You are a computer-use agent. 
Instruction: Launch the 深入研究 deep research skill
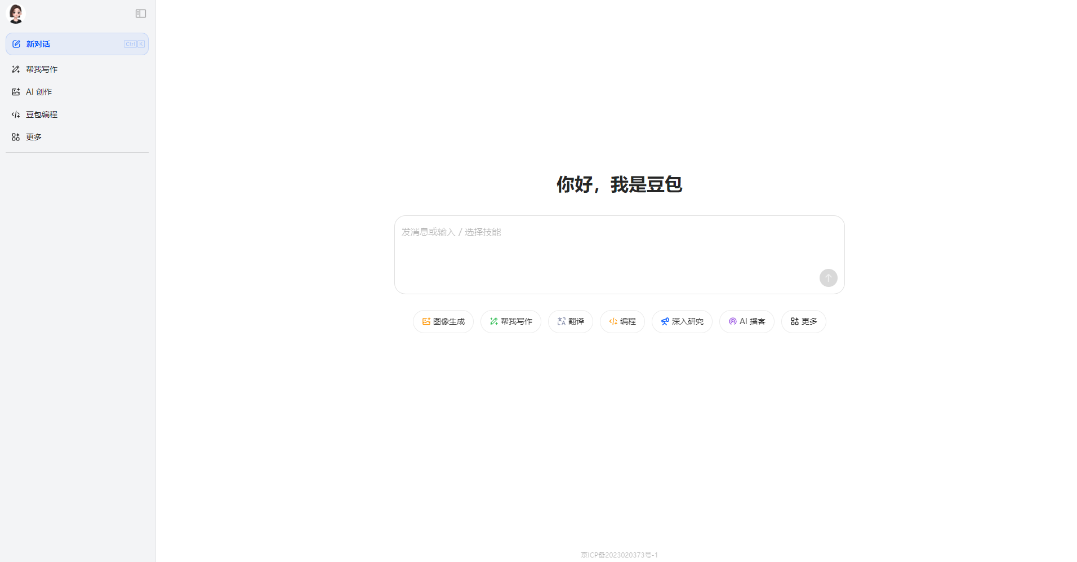point(682,321)
